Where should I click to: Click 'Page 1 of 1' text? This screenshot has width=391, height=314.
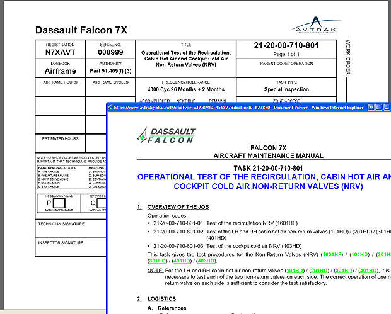[x=286, y=54]
